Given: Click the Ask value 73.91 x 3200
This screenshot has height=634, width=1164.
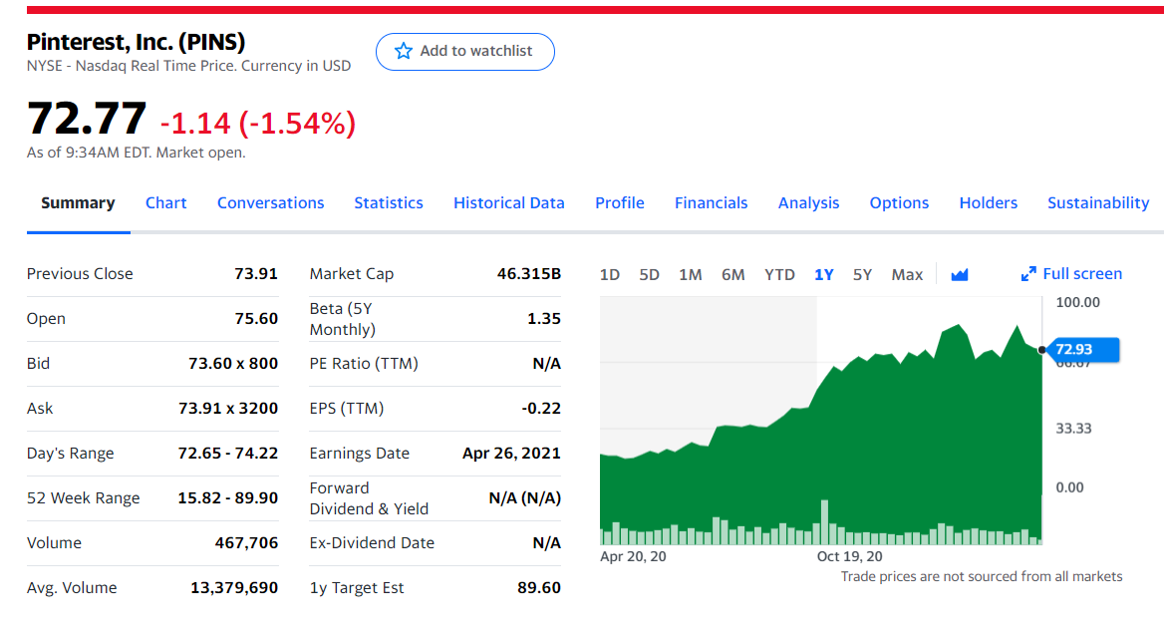Looking at the screenshot, I should pos(228,409).
